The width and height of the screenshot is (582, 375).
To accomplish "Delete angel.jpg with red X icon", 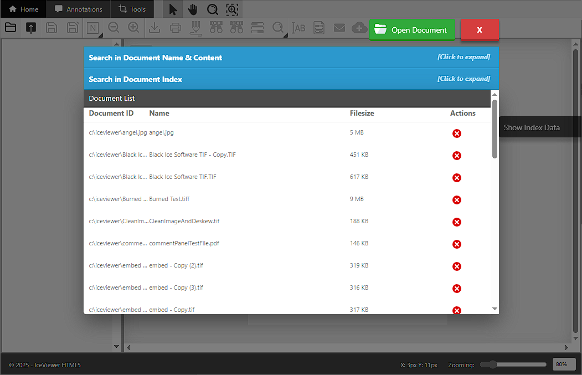I will [x=457, y=133].
